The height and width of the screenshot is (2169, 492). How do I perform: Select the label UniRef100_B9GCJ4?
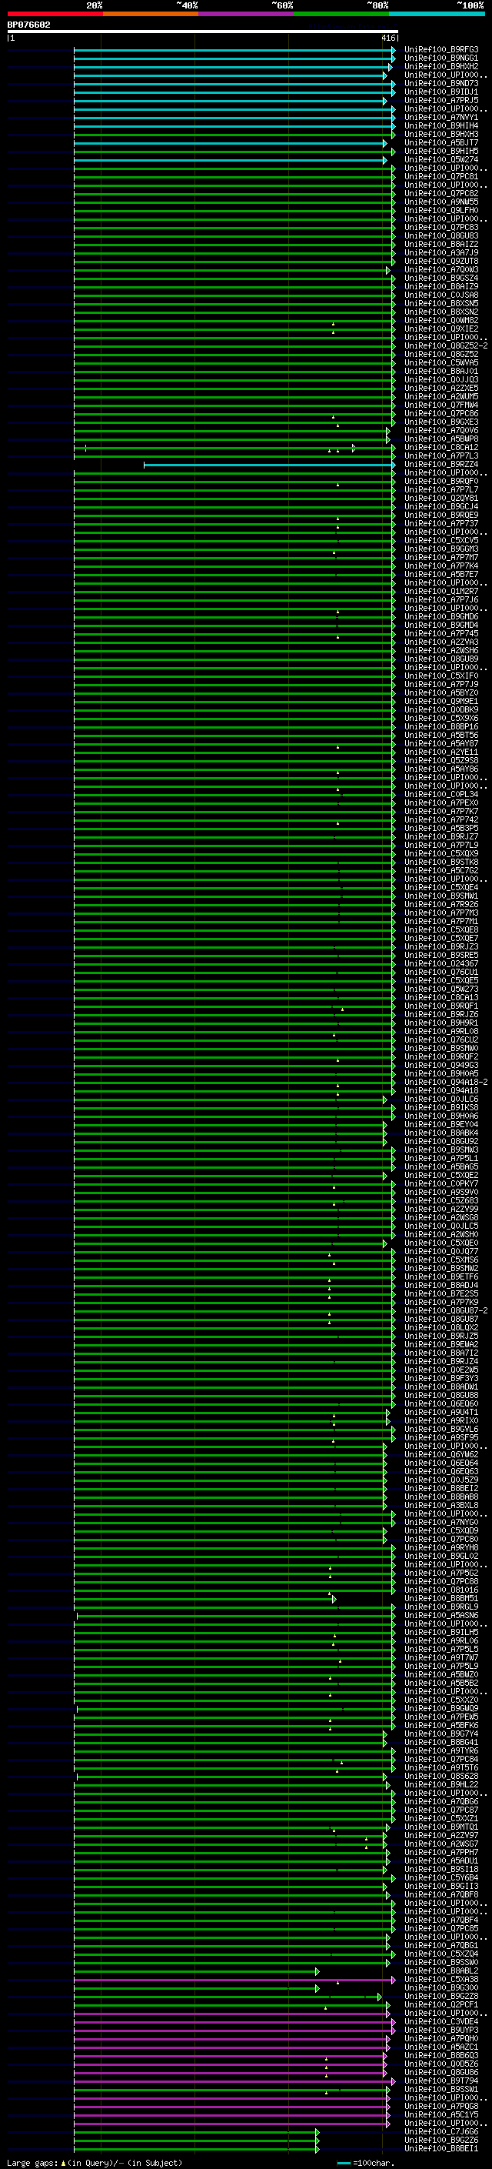coord(440,507)
